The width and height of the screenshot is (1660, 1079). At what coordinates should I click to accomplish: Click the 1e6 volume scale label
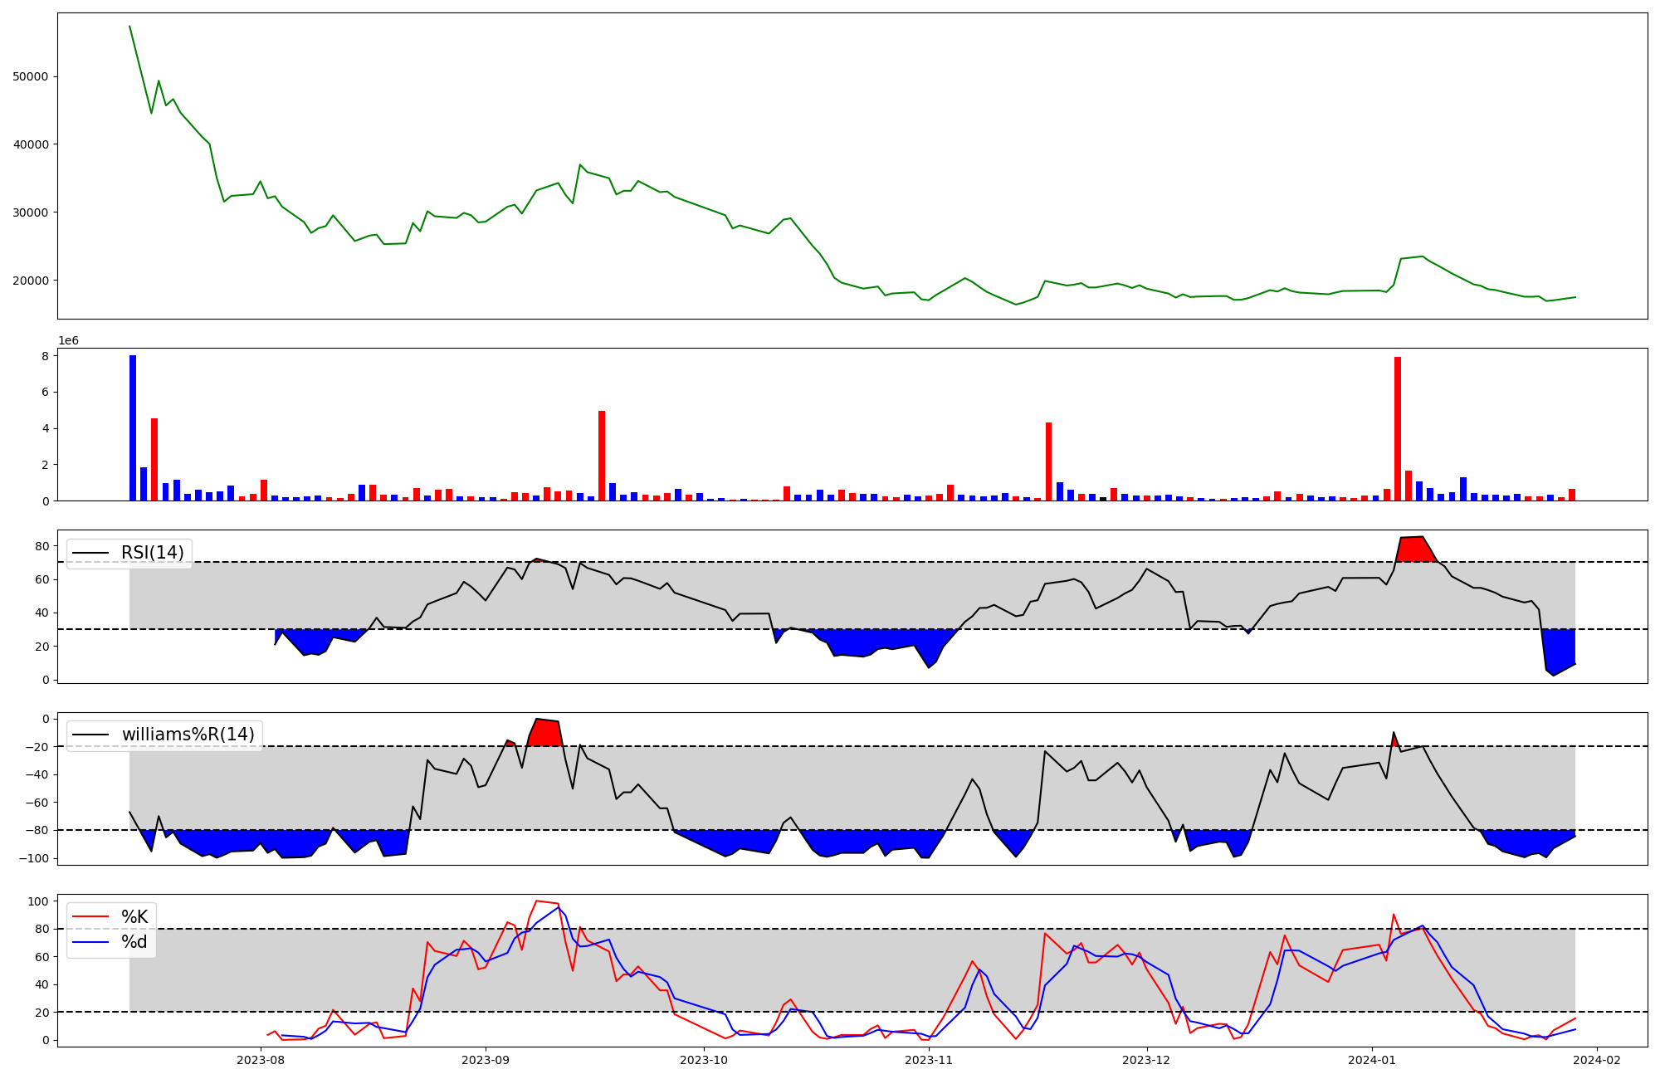pos(68,341)
